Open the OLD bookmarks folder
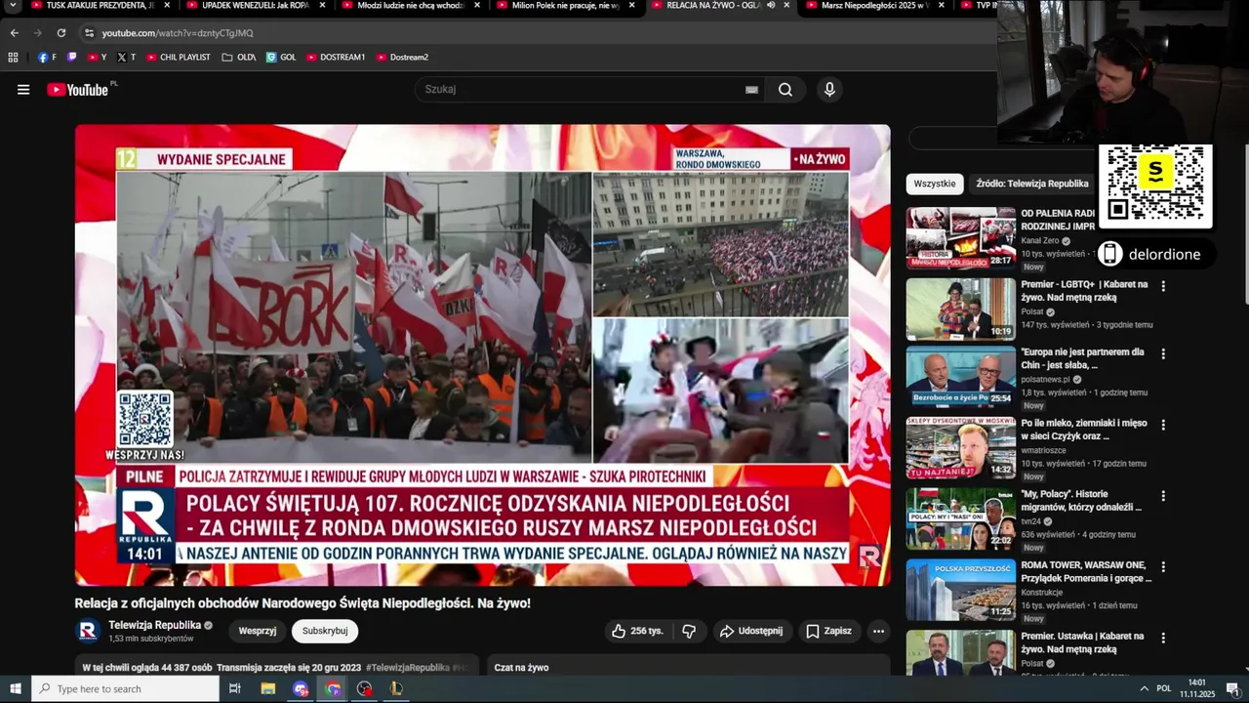 coord(239,58)
